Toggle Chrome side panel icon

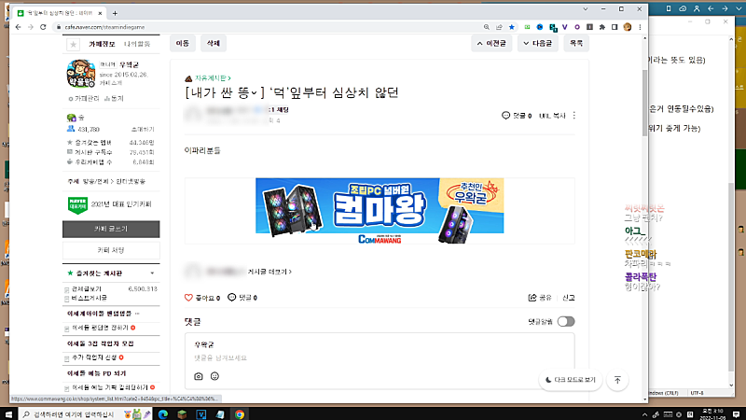(x=615, y=27)
